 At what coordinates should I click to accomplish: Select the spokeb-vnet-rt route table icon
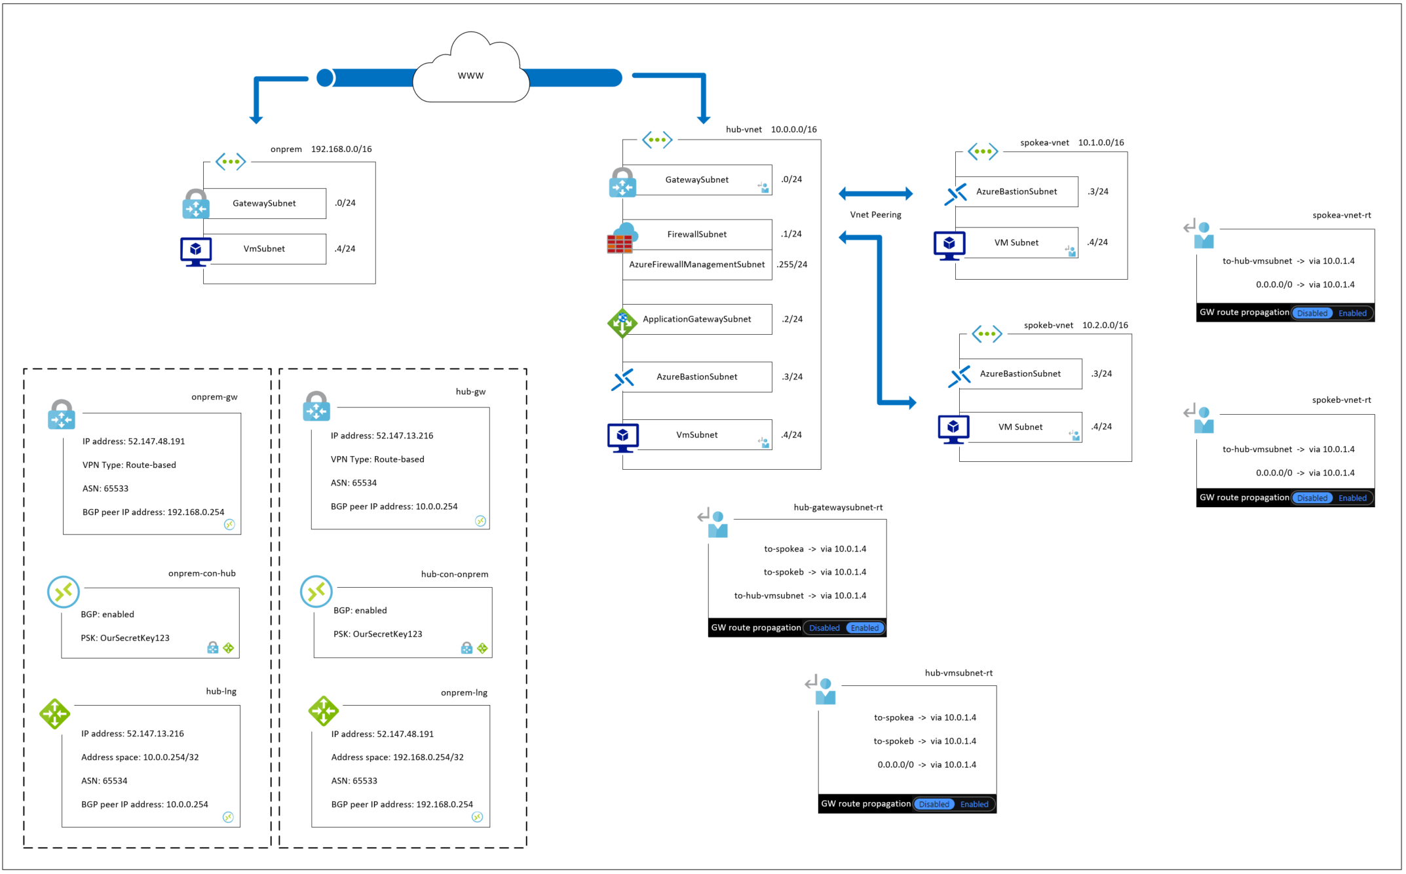point(1199,419)
